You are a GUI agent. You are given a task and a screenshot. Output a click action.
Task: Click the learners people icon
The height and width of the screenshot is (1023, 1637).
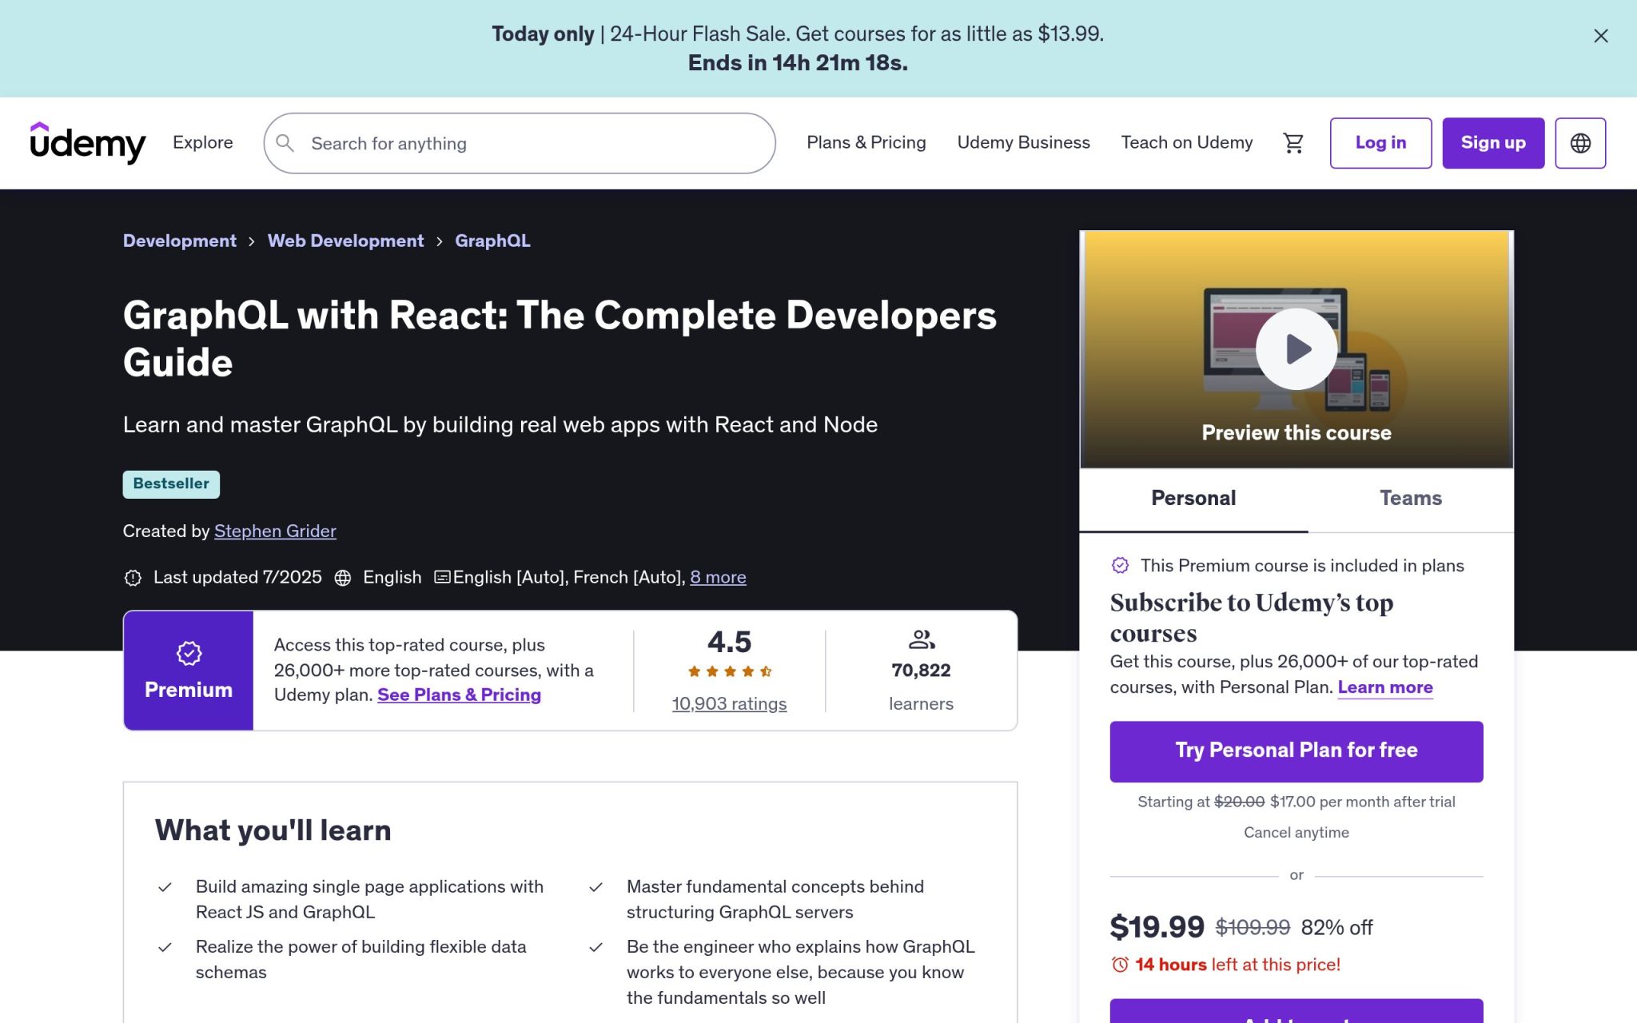[922, 639]
